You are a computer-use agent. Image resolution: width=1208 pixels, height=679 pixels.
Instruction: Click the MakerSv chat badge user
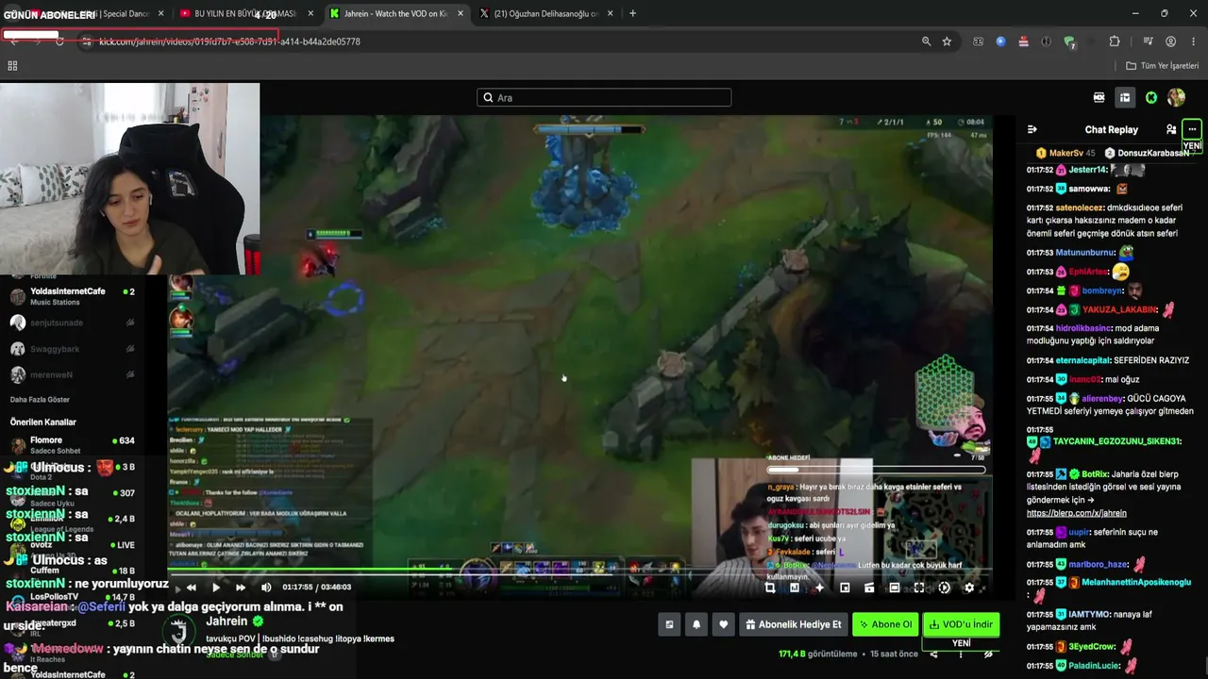[x=1065, y=153]
